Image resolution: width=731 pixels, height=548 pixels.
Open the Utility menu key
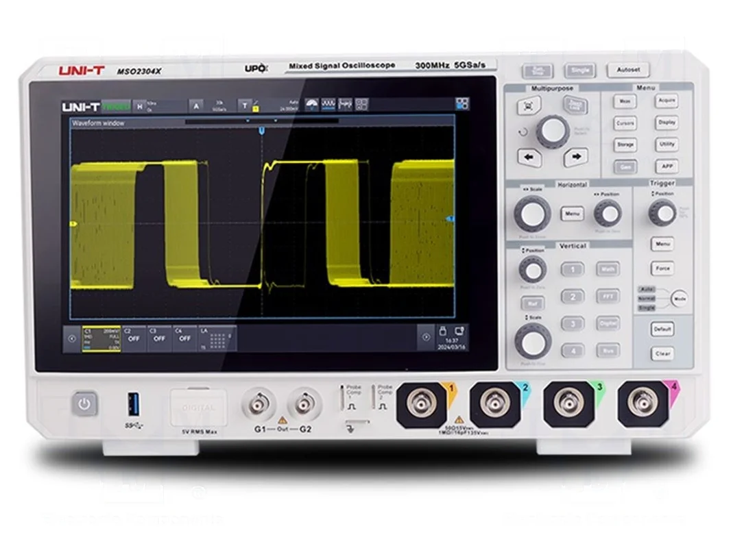667,145
